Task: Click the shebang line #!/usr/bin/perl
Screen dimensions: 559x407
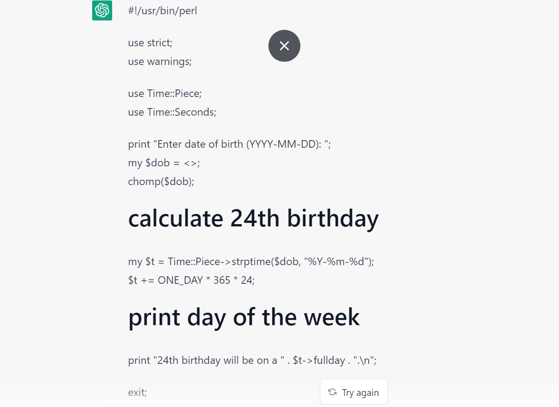Action: (162, 11)
